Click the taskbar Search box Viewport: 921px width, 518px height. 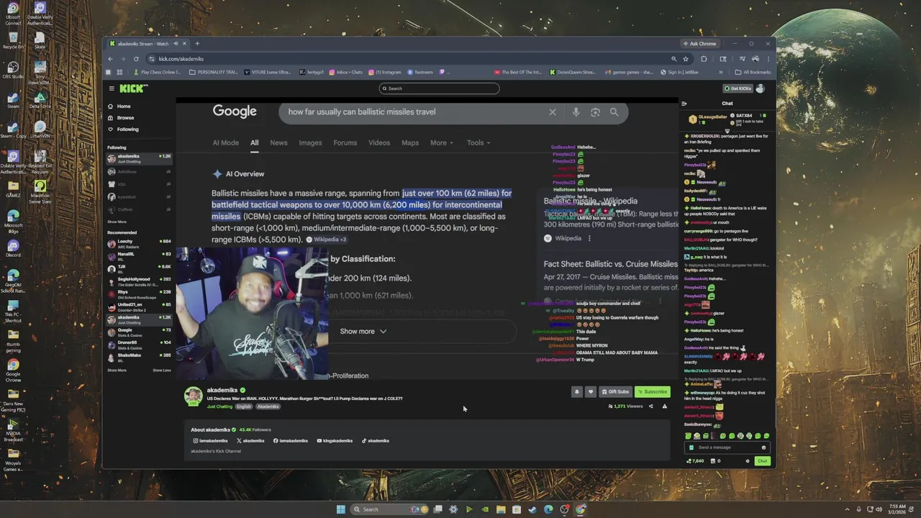[389, 509]
